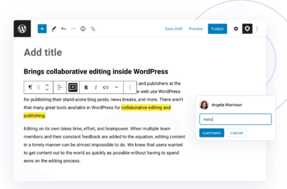Insert a link with the link icon
287x189 pixels.
[x=106, y=87]
